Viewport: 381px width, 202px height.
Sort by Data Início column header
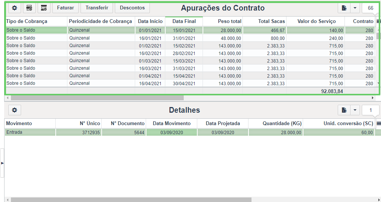point(150,21)
